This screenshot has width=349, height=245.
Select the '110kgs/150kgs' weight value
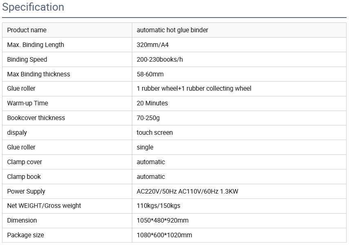(158, 206)
